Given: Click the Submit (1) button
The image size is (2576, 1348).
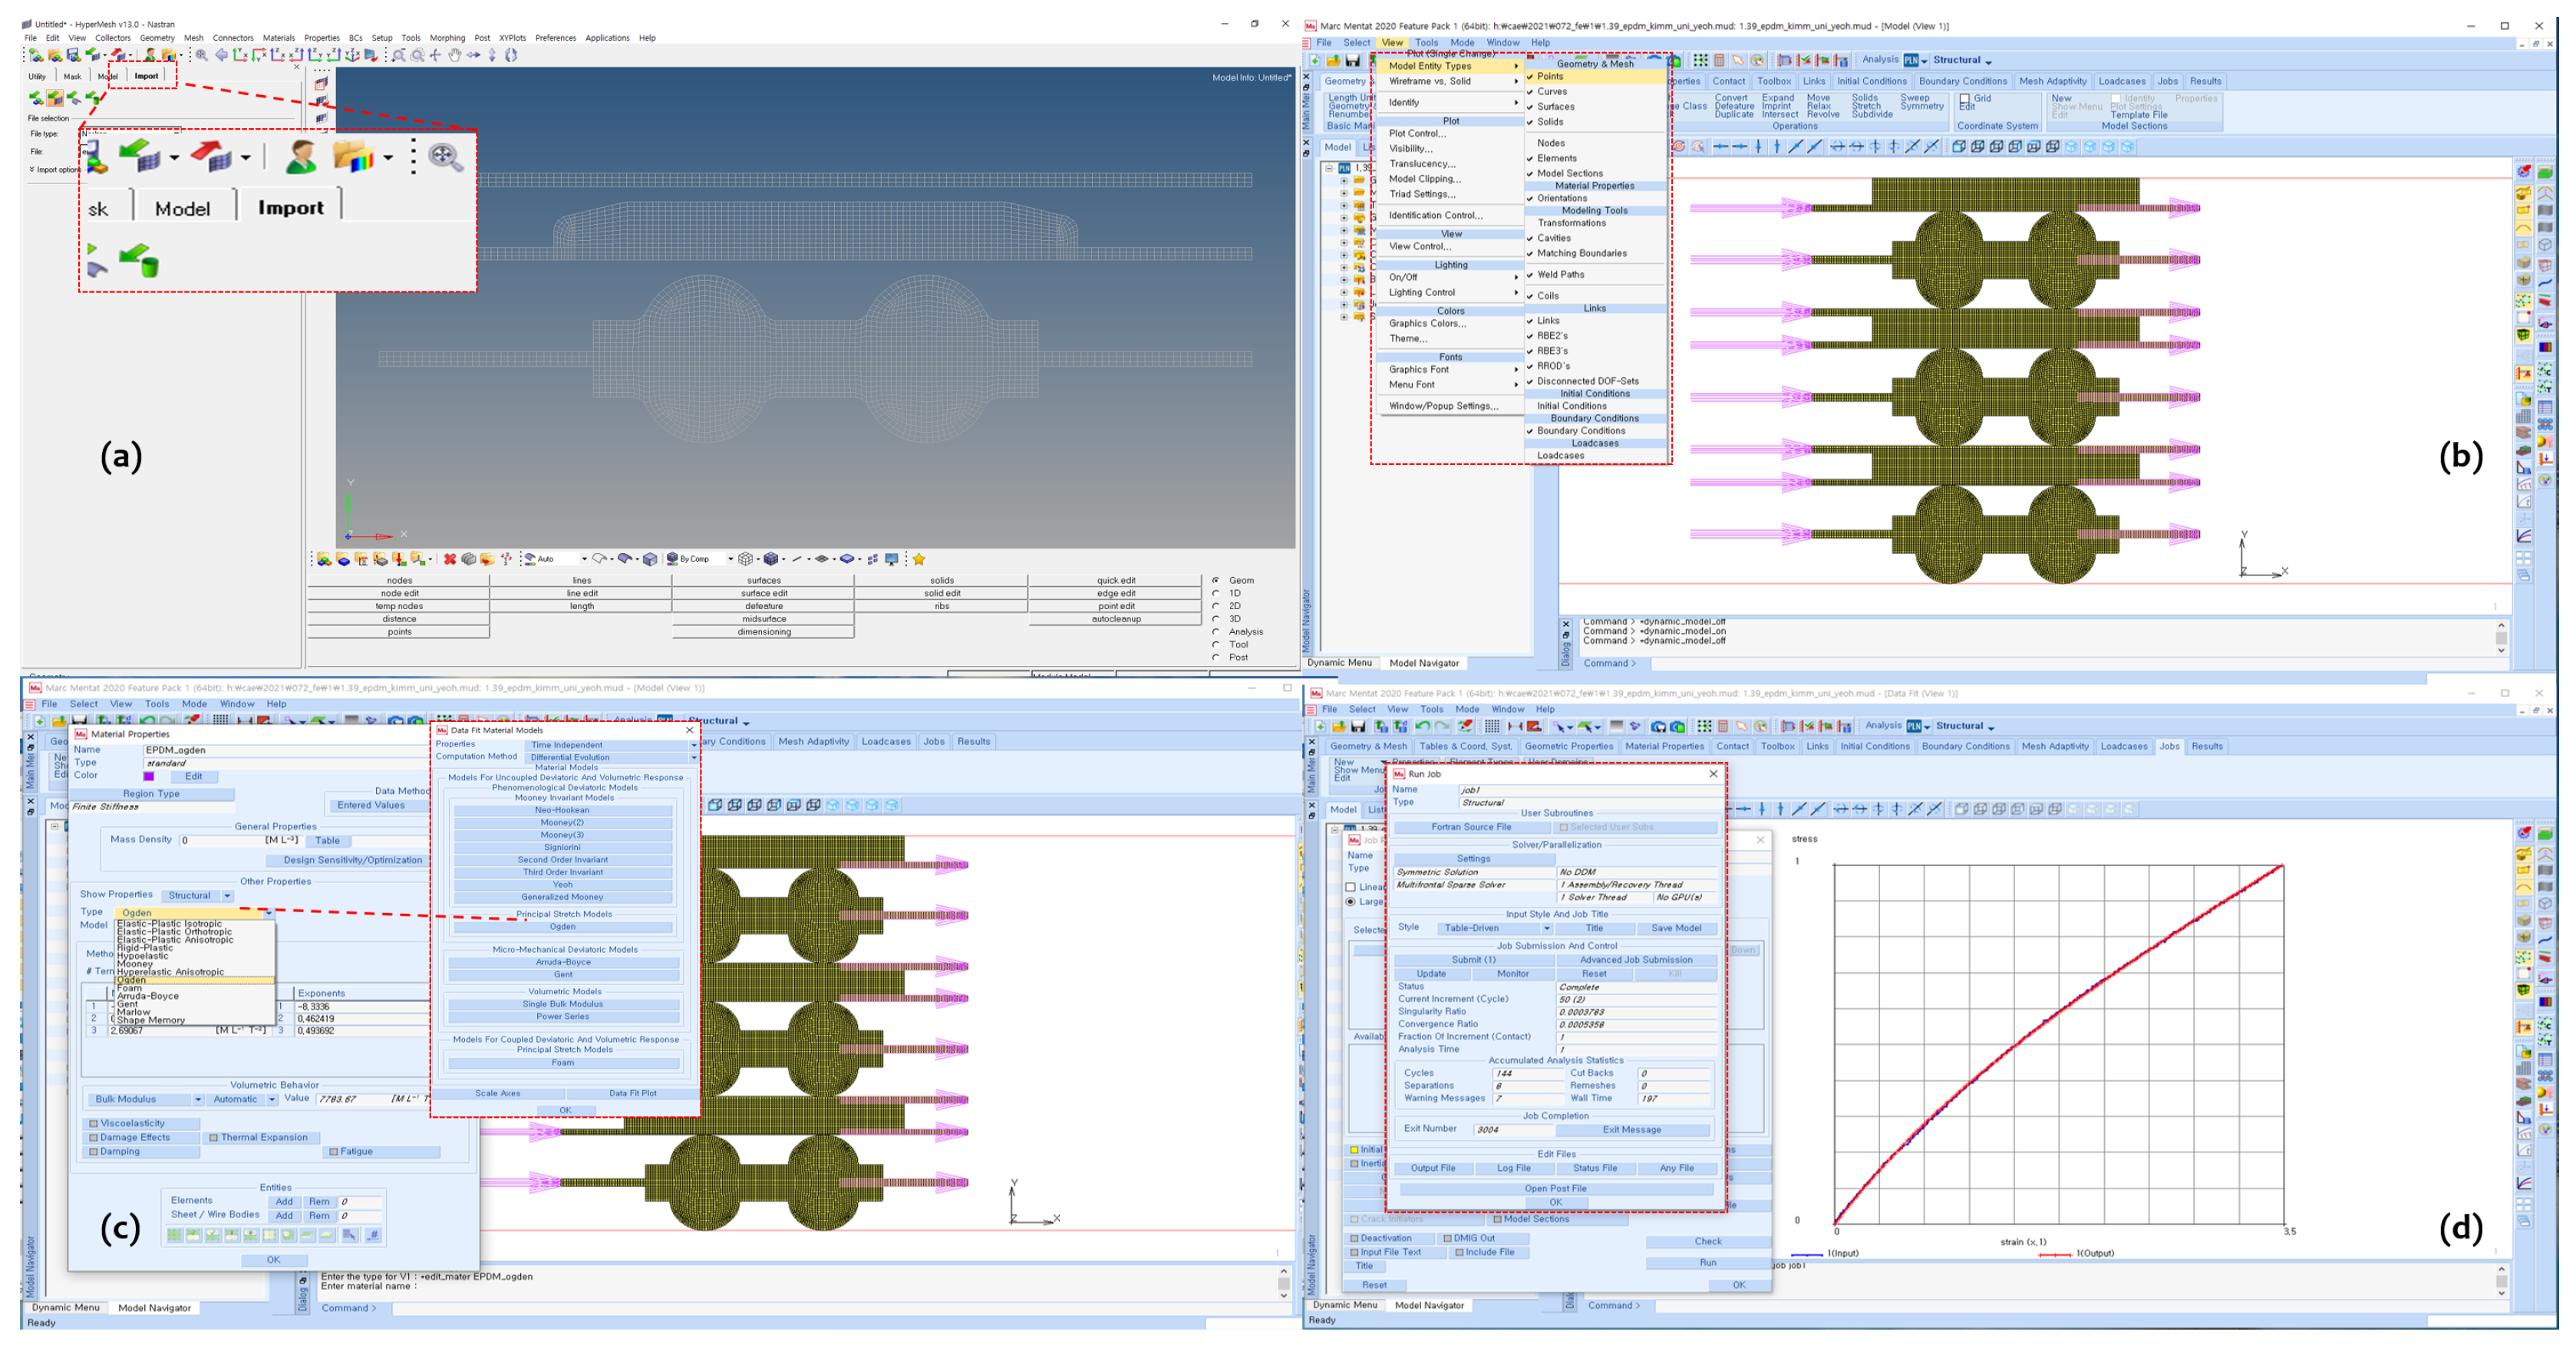Looking at the screenshot, I should (x=1473, y=960).
